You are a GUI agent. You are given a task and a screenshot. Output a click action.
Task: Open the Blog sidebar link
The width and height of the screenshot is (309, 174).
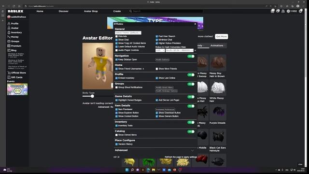tap(12, 50)
